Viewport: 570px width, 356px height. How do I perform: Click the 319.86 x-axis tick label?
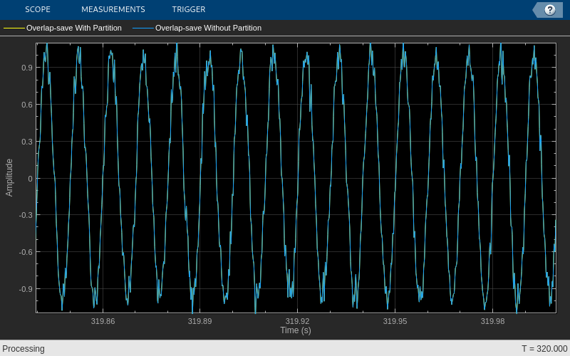pos(103,321)
